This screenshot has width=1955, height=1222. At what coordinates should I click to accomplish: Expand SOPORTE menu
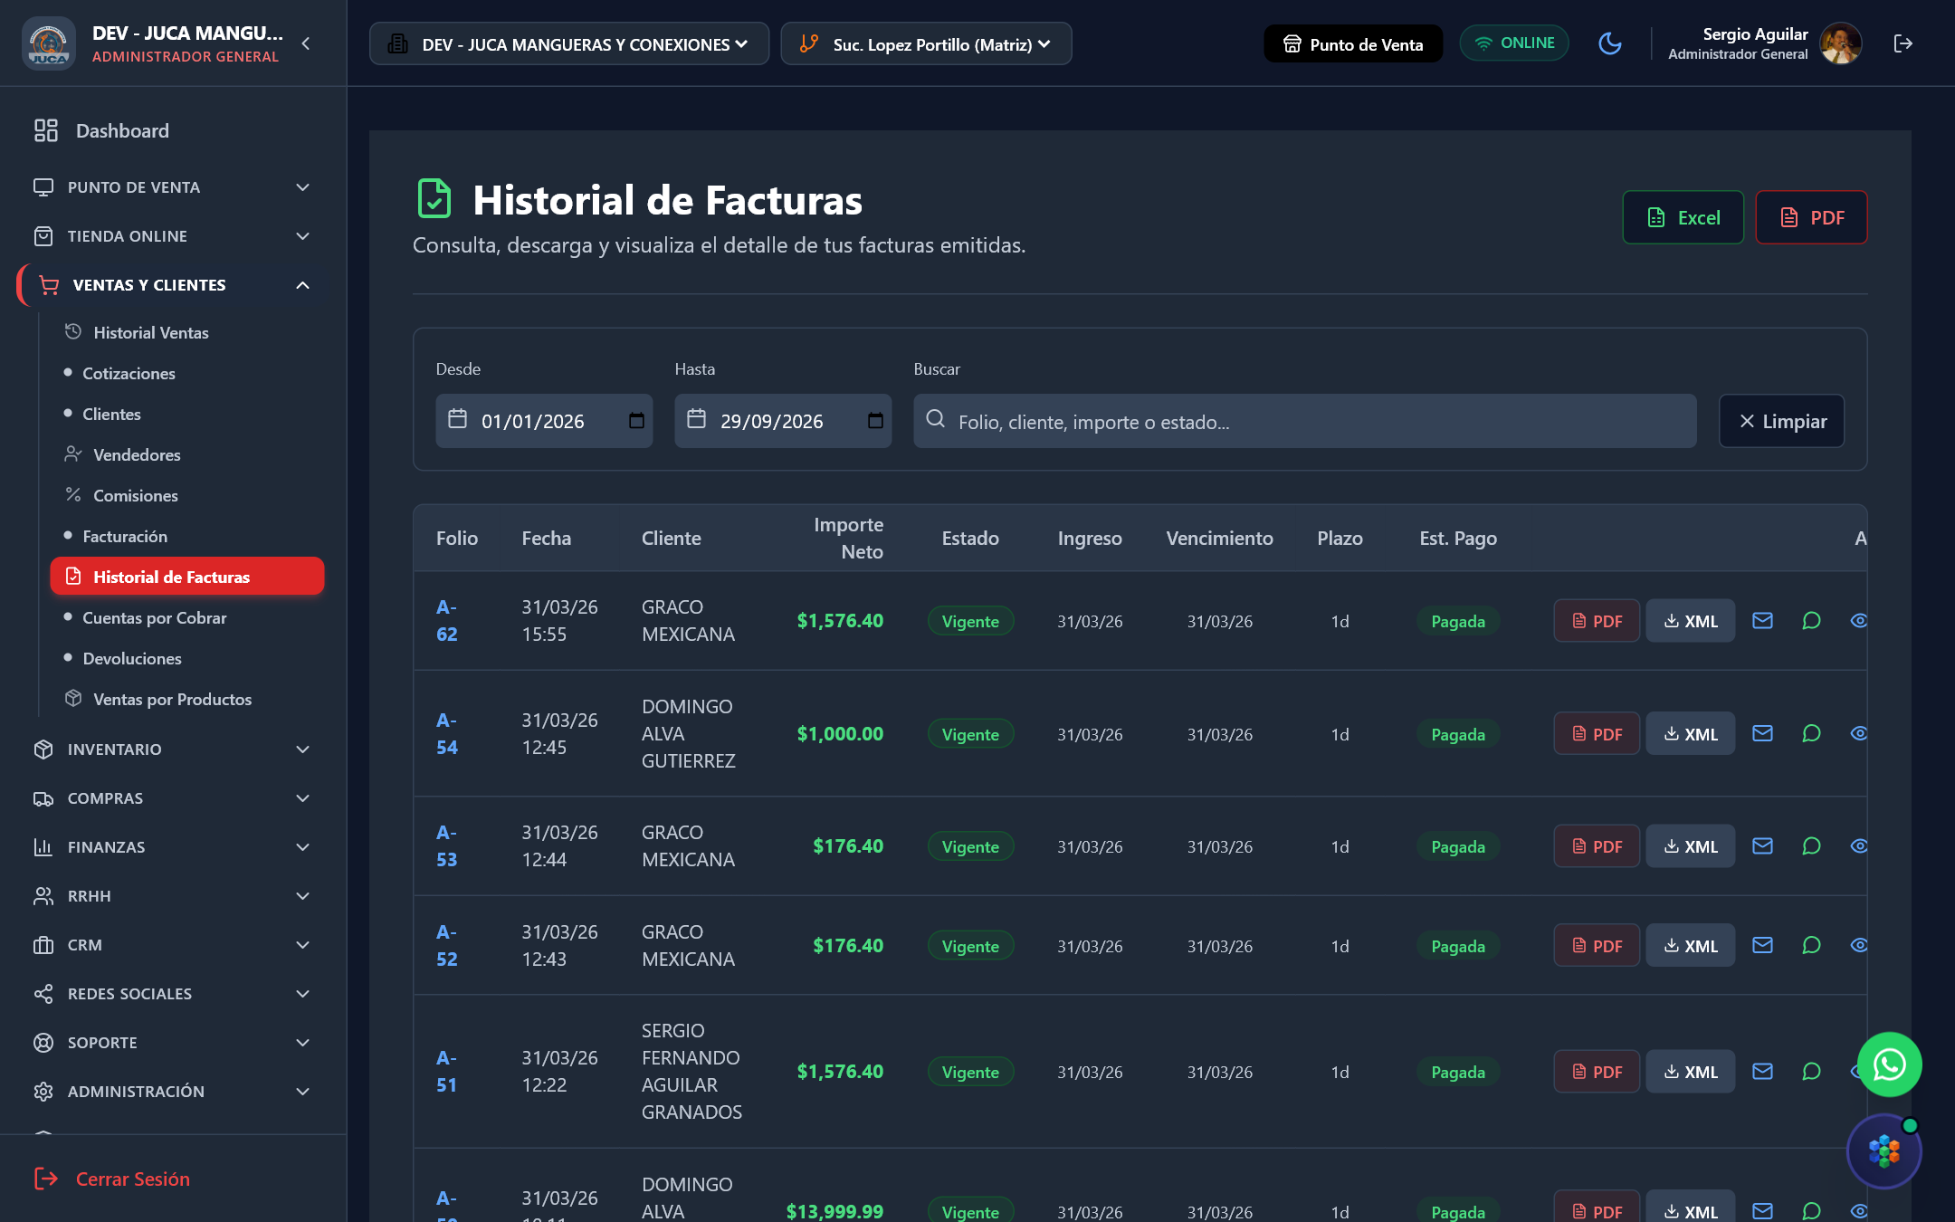[172, 1043]
